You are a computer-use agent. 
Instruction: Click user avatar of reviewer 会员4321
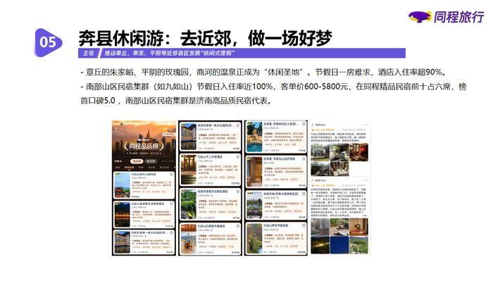click(x=313, y=125)
